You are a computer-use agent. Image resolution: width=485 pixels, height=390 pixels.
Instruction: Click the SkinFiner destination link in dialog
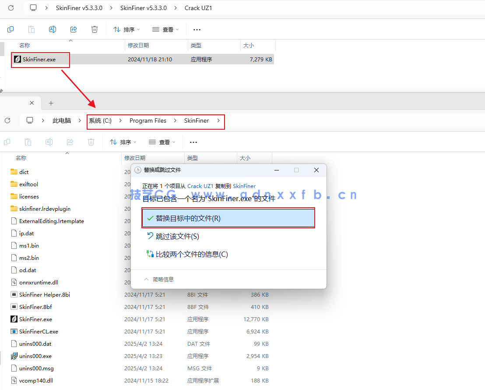244,186
